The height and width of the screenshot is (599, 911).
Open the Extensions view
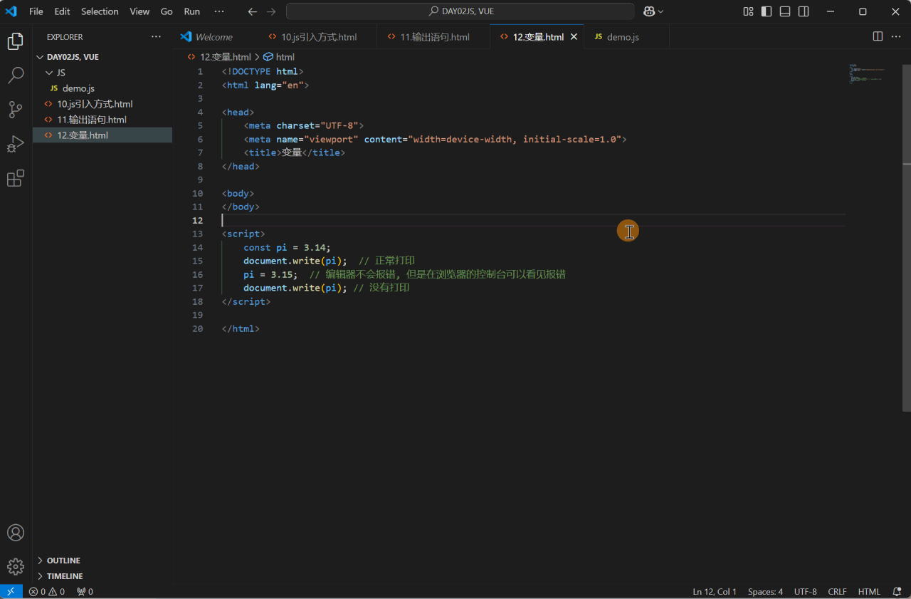coord(16,178)
